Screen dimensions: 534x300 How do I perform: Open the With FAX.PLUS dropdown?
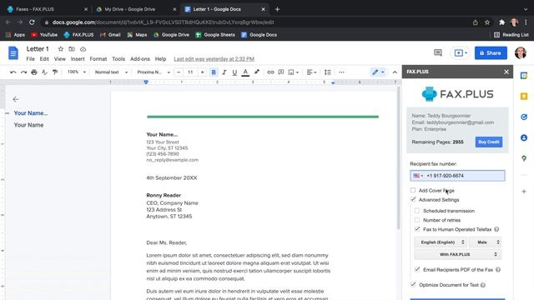click(457, 254)
